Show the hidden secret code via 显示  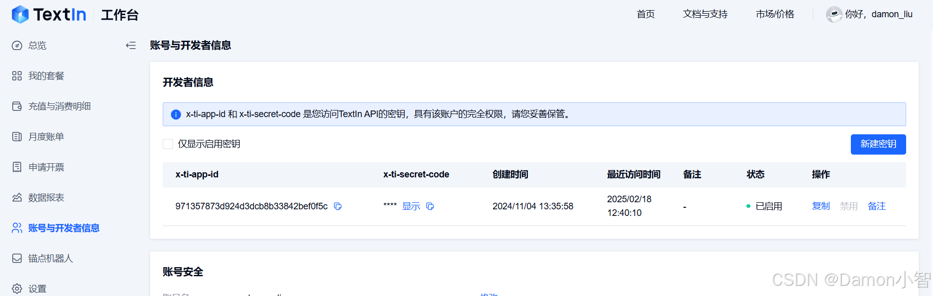pyautogui.click(x=411, y=206)
